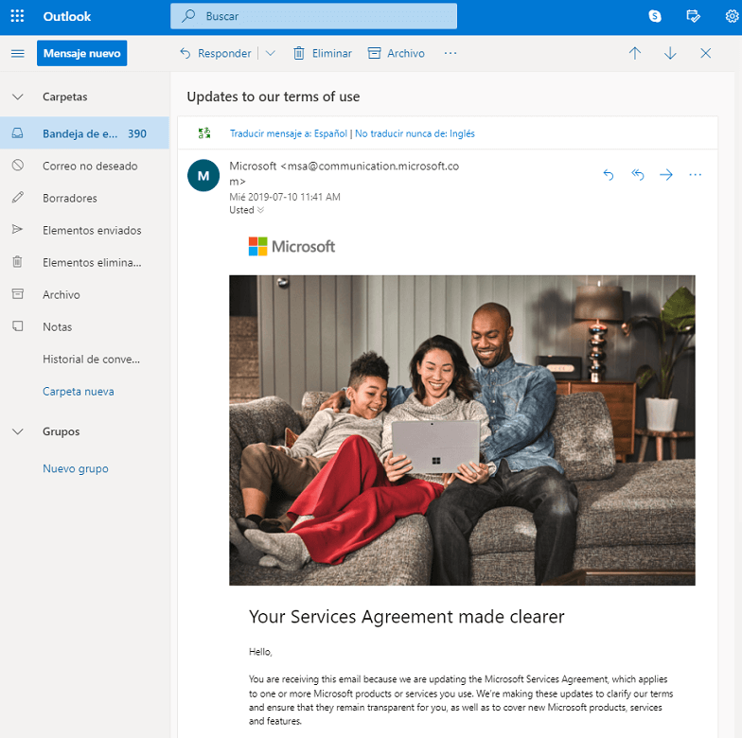Viewport: 742px width, 738px height.
Task: Click Traducir mensaje a: Español link
Action: (288, 133)
